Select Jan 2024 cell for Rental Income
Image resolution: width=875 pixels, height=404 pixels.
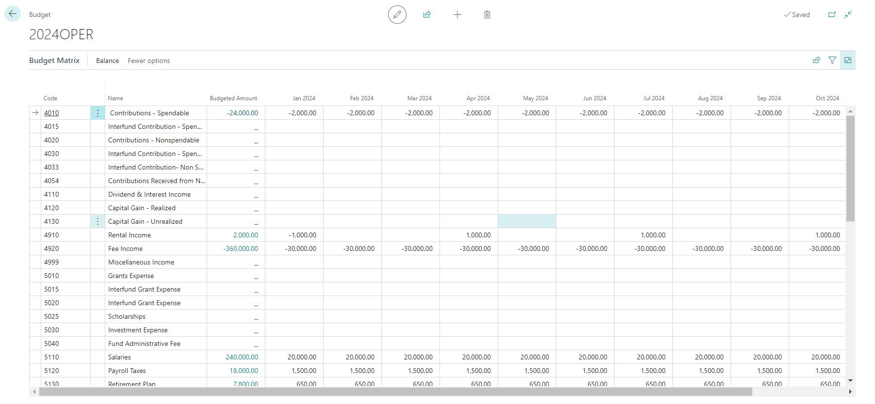point(294,235)
